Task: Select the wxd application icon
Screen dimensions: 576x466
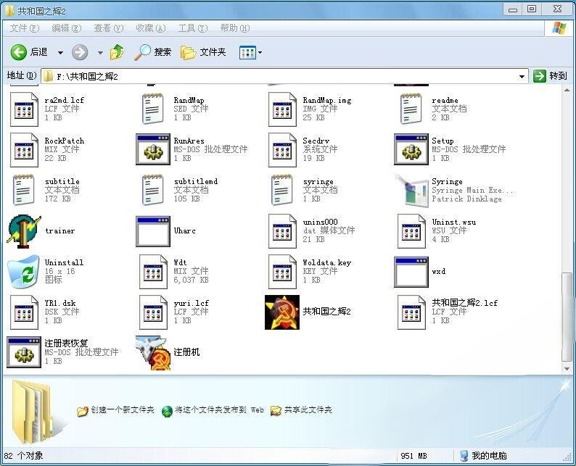Action: (411, 272)
